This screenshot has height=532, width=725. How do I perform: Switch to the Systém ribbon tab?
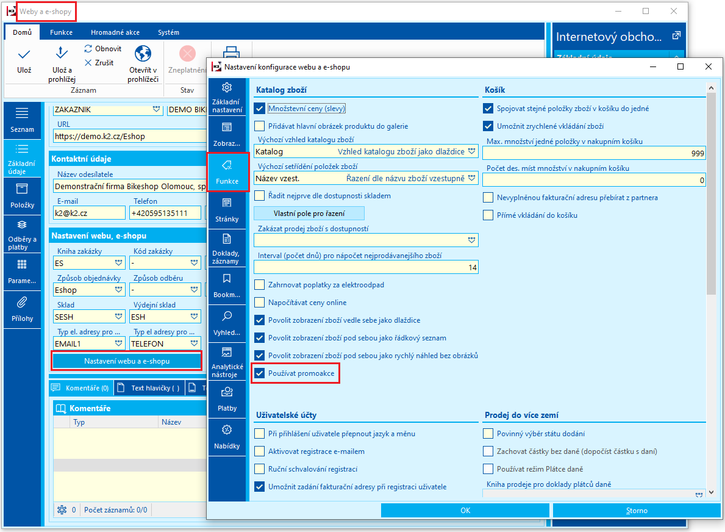coord(168,32)
